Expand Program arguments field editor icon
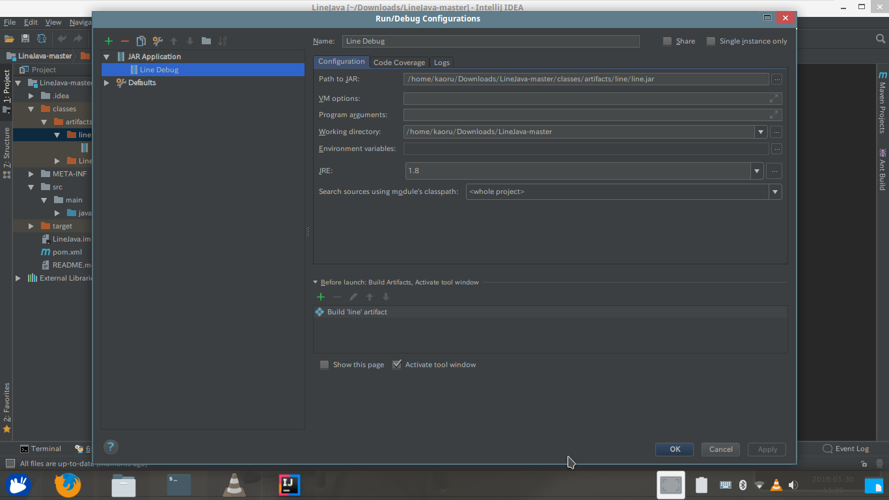 (x=774, y=115)
